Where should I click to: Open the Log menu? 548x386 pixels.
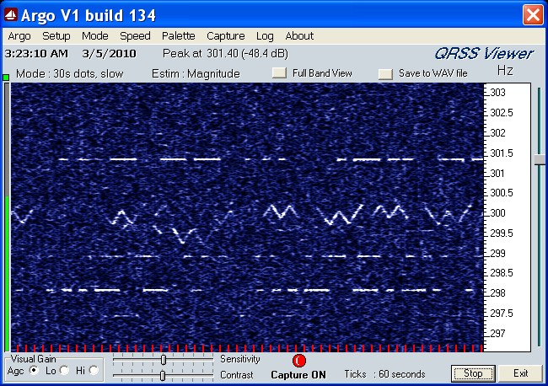(265, 36)
